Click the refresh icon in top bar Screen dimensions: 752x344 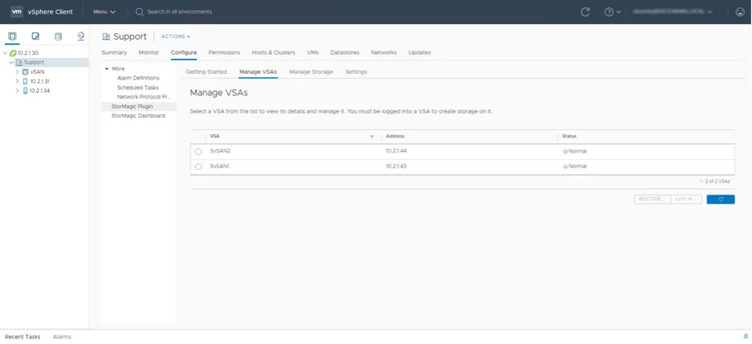click(x=585, y=12)
